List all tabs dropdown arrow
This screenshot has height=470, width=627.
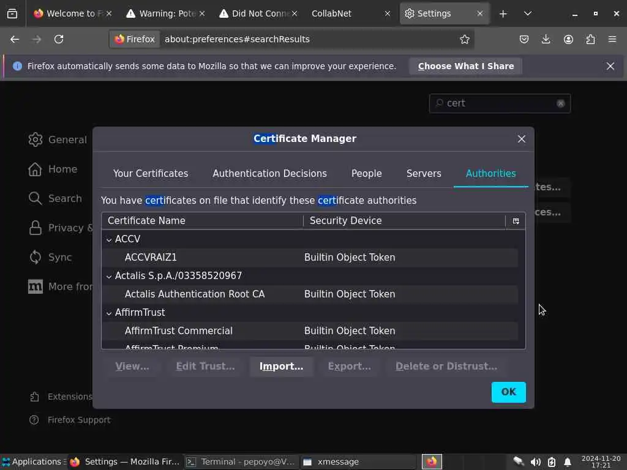coord(528,13)
